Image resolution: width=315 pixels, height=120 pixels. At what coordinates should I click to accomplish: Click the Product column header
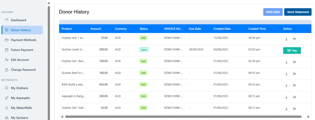[x=67, y=29]
